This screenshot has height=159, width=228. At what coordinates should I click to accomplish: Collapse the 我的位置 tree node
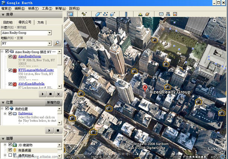click(x=2, y=108)
